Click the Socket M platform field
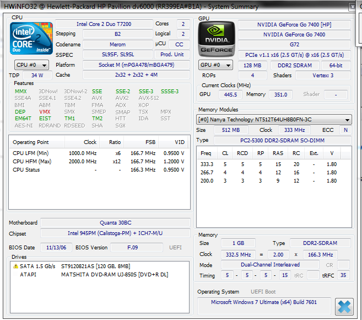 pos(136,65)
